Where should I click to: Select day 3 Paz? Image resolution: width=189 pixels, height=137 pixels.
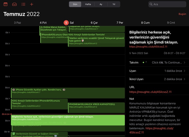pos(18,23)
